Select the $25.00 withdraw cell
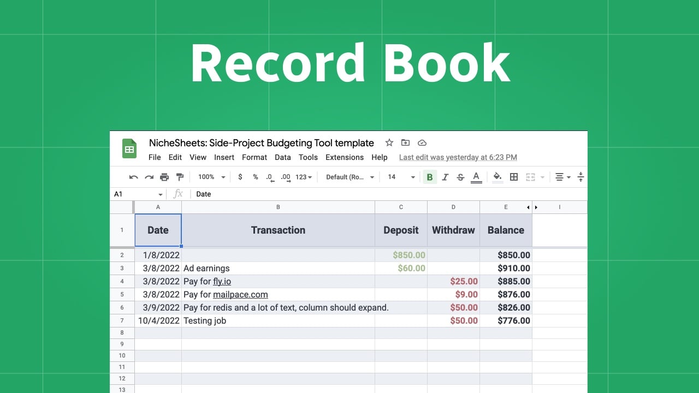The width and height of the screenshot is (699, 393). click(x=453, y=281)
